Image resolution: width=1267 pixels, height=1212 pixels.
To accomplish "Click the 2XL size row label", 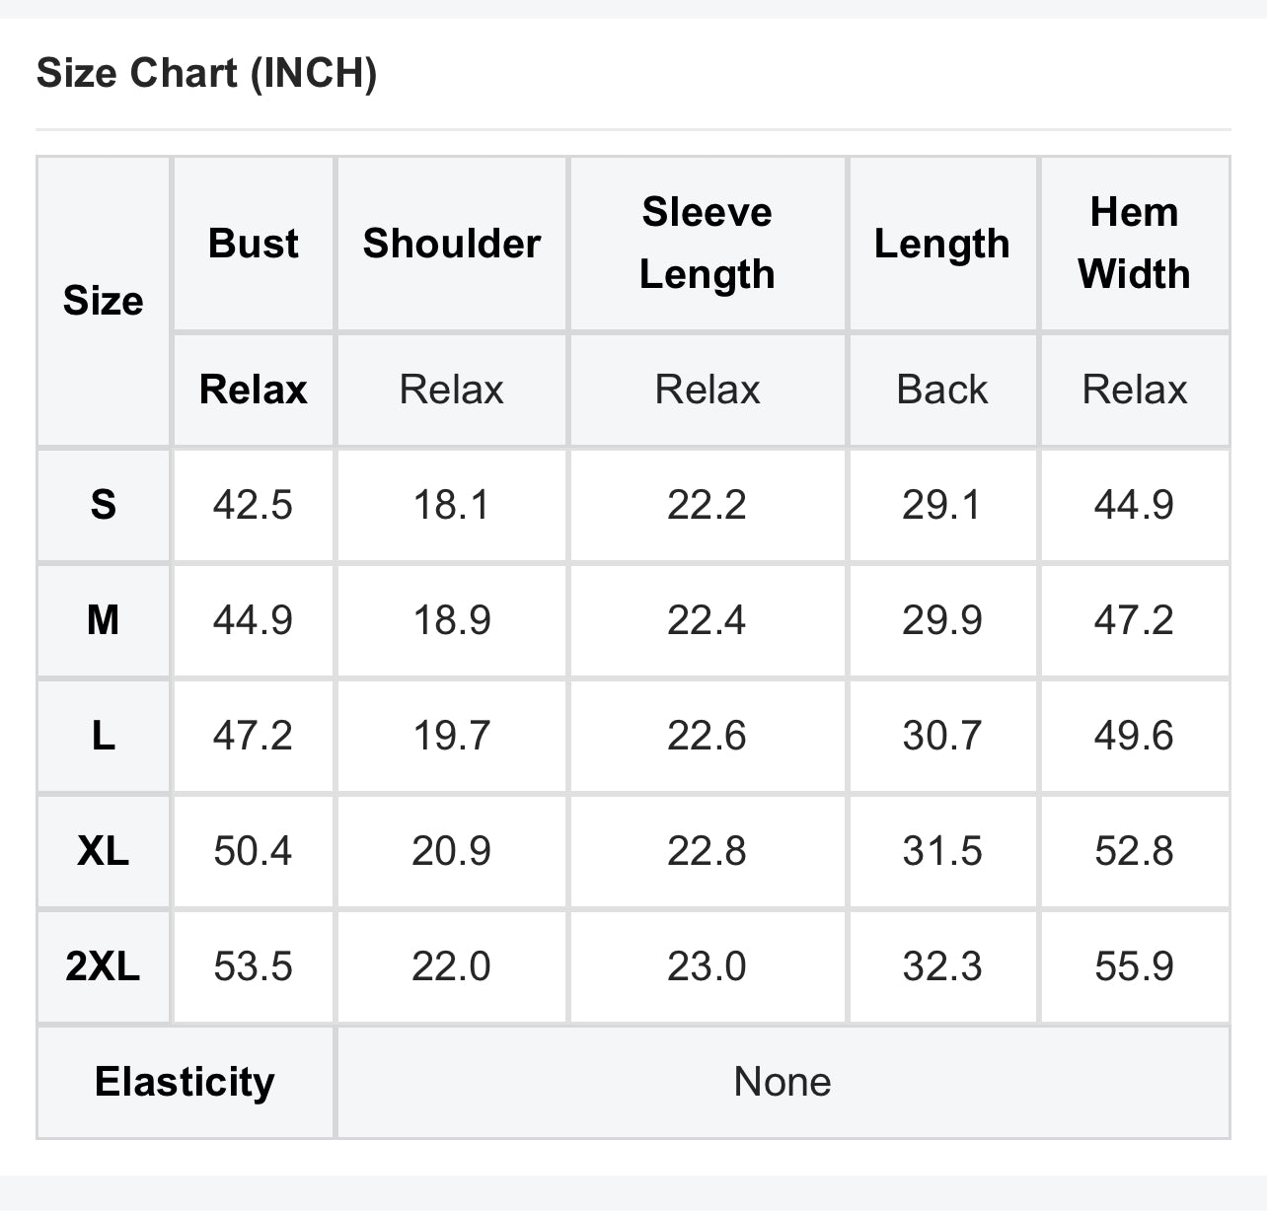I will tap(104, 966).
